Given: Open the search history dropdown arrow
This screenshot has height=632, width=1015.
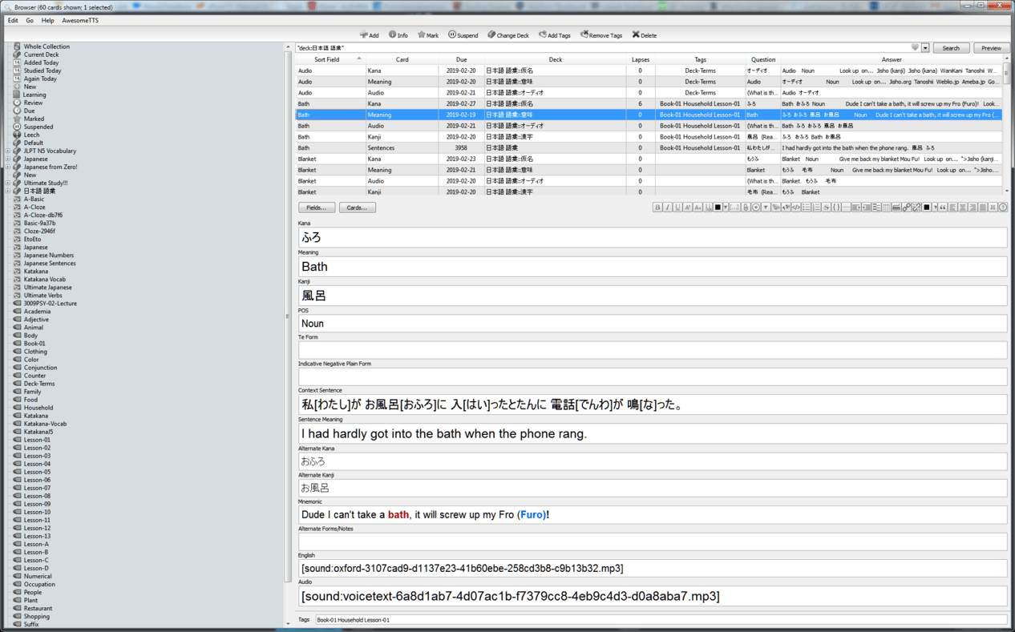Looking at the screenshot, I should click(x=925, y=48).
